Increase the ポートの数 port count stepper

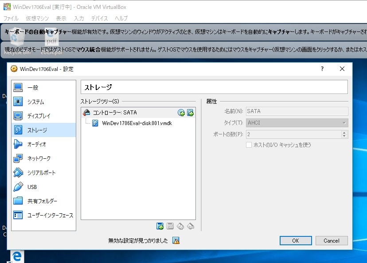[x=344, y=133]
